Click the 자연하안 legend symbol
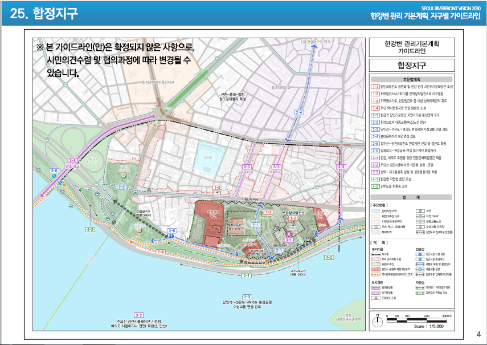The image size is (487, 345). (x=420, y=288)
